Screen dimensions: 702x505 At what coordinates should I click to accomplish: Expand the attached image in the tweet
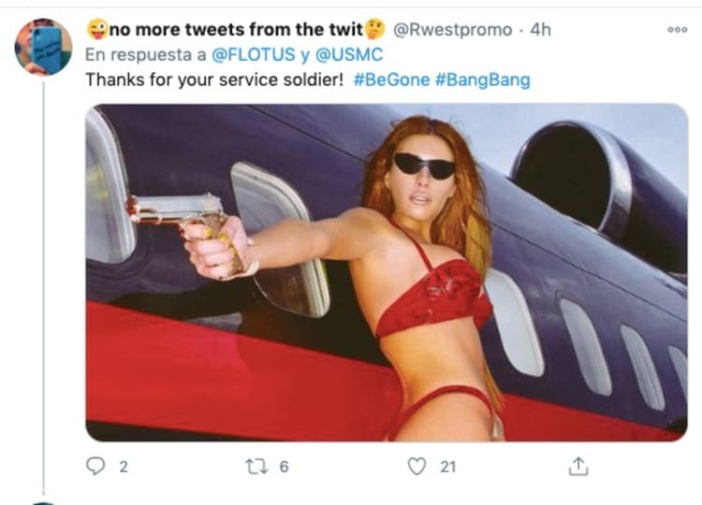(x=387, y=272)
